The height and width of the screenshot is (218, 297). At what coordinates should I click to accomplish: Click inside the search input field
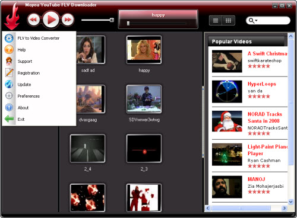click(x=273, y=20)
